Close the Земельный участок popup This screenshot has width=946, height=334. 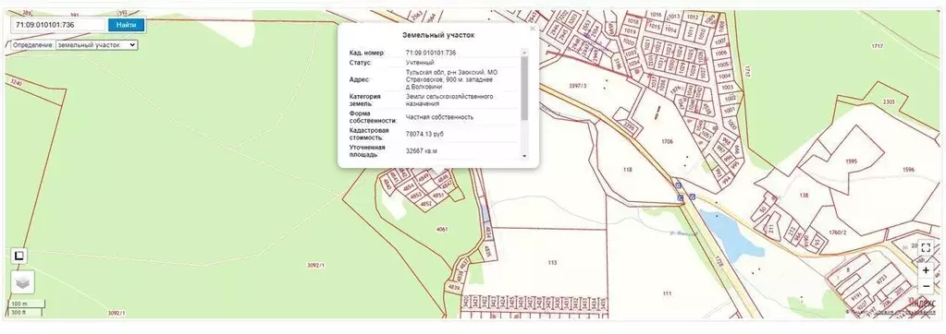[532, 29]
